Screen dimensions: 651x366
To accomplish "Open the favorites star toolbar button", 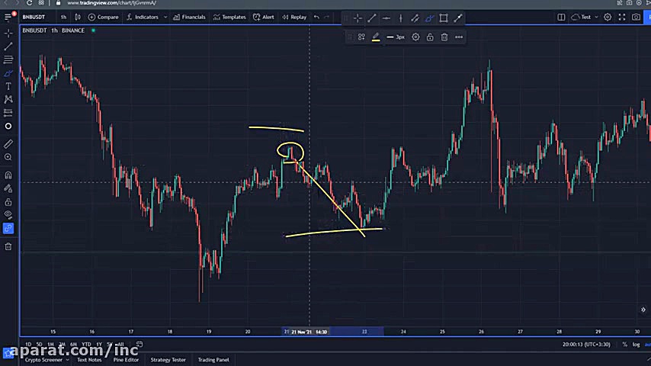I will [8, 354].
